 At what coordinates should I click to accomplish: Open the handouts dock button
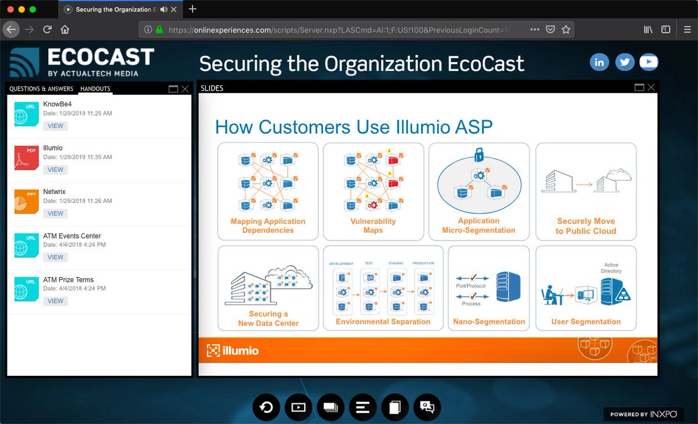click(395, 407)
